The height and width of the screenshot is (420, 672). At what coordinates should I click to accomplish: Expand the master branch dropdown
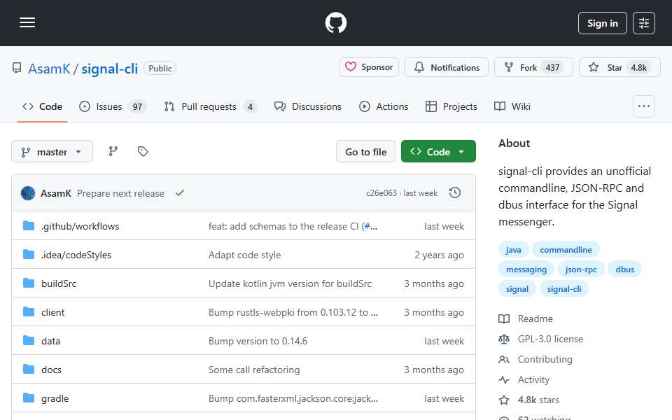(x=52, y=151)
